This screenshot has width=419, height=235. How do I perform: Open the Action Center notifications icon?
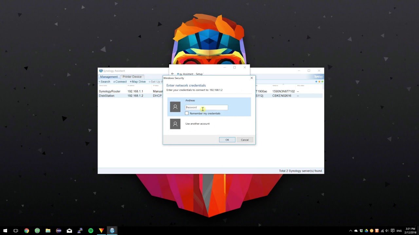[x=392, y=231]
